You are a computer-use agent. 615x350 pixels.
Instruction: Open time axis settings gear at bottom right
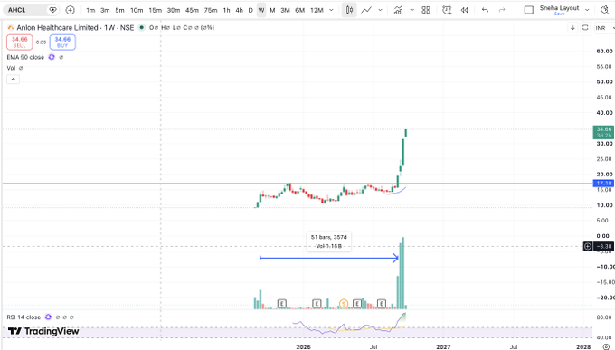coord(606,347)
